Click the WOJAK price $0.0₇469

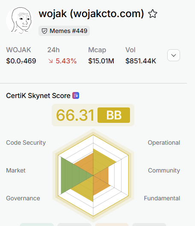[21, 61]
